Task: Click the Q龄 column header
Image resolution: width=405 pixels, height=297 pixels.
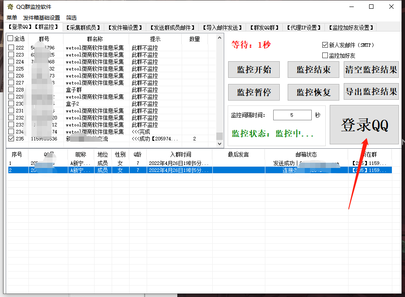Action: 137,154
